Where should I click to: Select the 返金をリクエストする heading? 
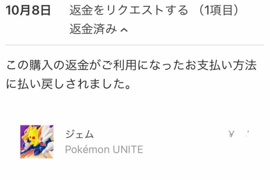point(129,10)
